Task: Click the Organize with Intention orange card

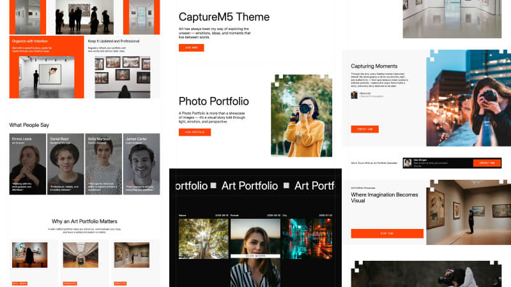Action: (47, 67)
